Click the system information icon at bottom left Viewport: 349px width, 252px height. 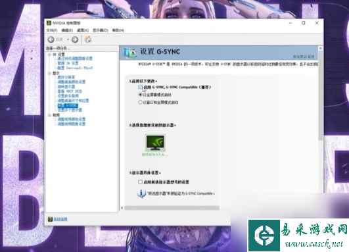[50, 219]
